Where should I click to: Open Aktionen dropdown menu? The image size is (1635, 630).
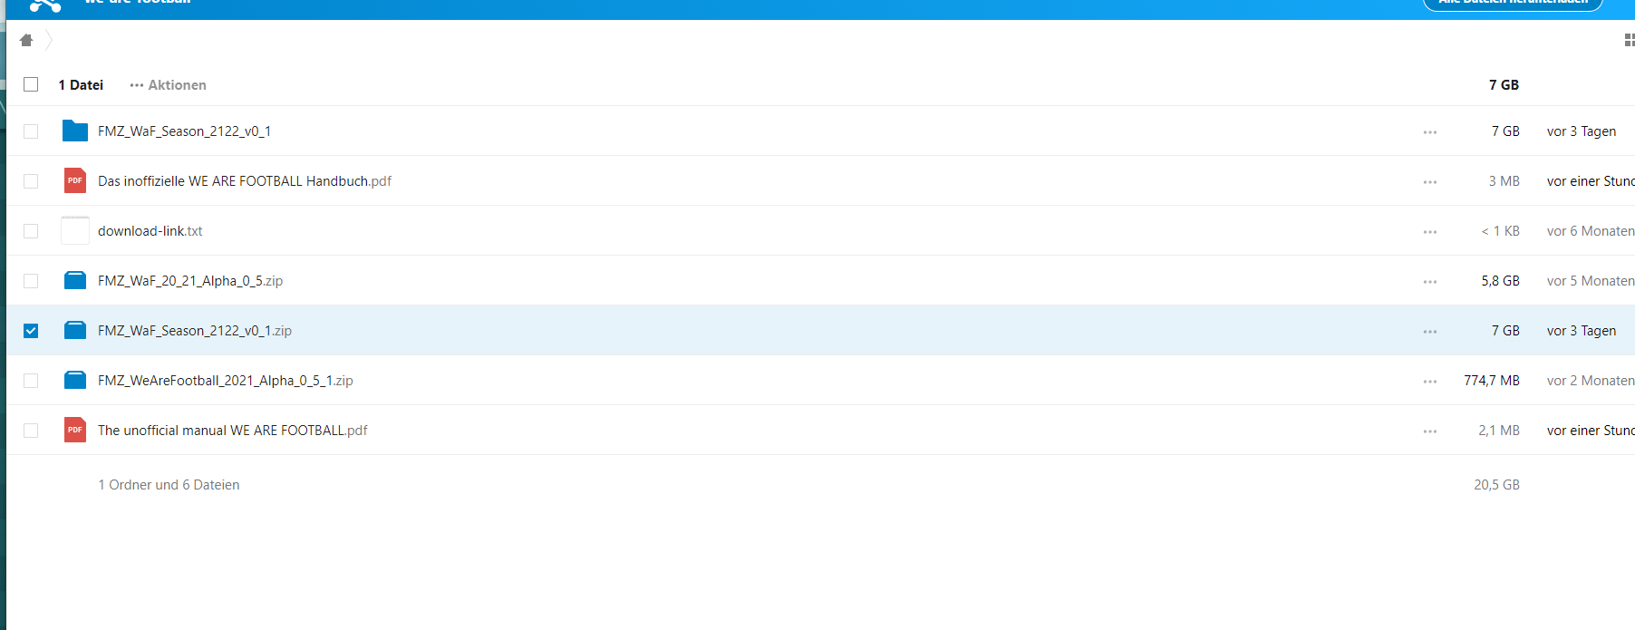point(169,85)
